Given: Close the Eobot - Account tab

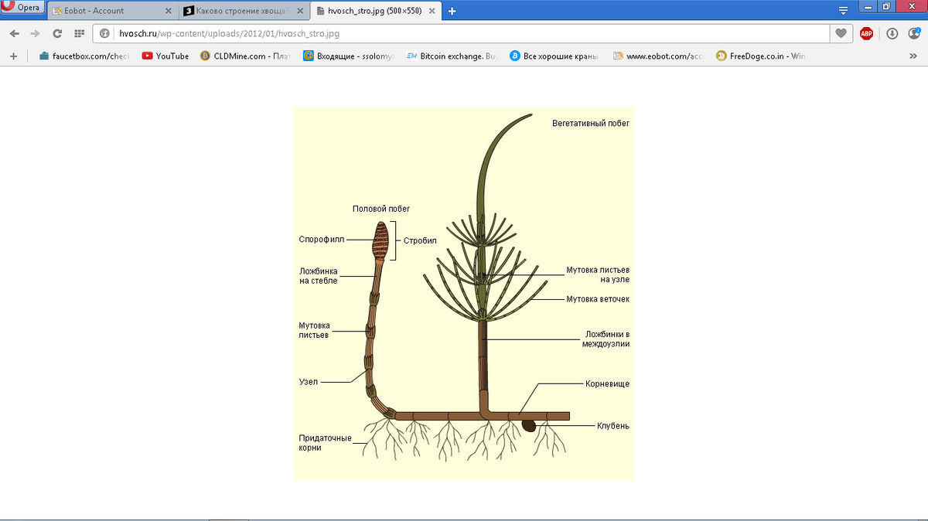Looking at the screenshot, I should pyautogui.click(x=168, y=11).
